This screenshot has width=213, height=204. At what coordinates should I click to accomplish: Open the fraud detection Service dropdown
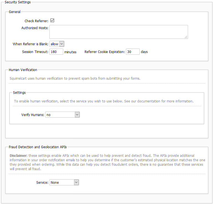point(64,182)
